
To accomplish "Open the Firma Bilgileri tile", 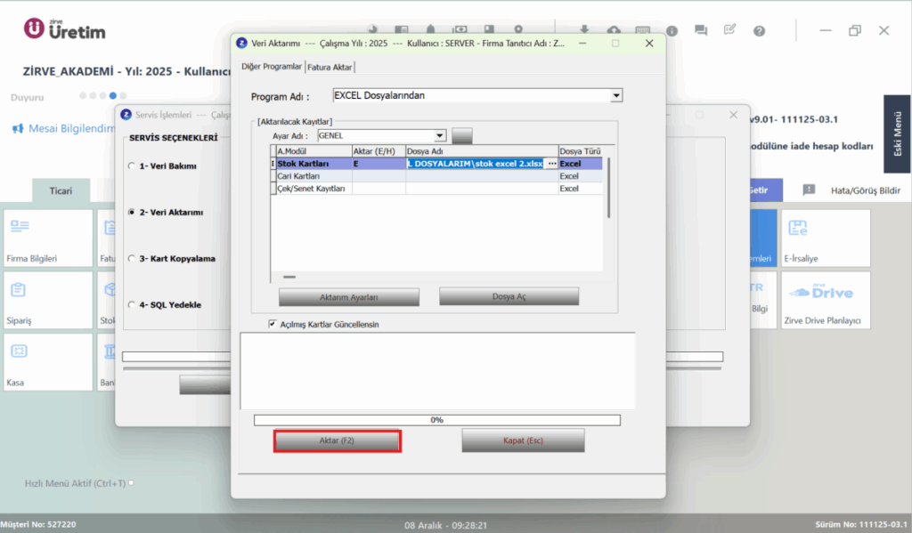I will pyautogui.click(x=48, y=238).
